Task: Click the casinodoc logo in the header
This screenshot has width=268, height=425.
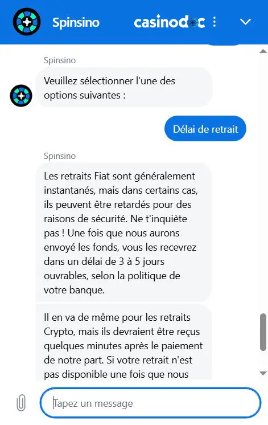Action: pyautogui.click(x=170, y=22)
